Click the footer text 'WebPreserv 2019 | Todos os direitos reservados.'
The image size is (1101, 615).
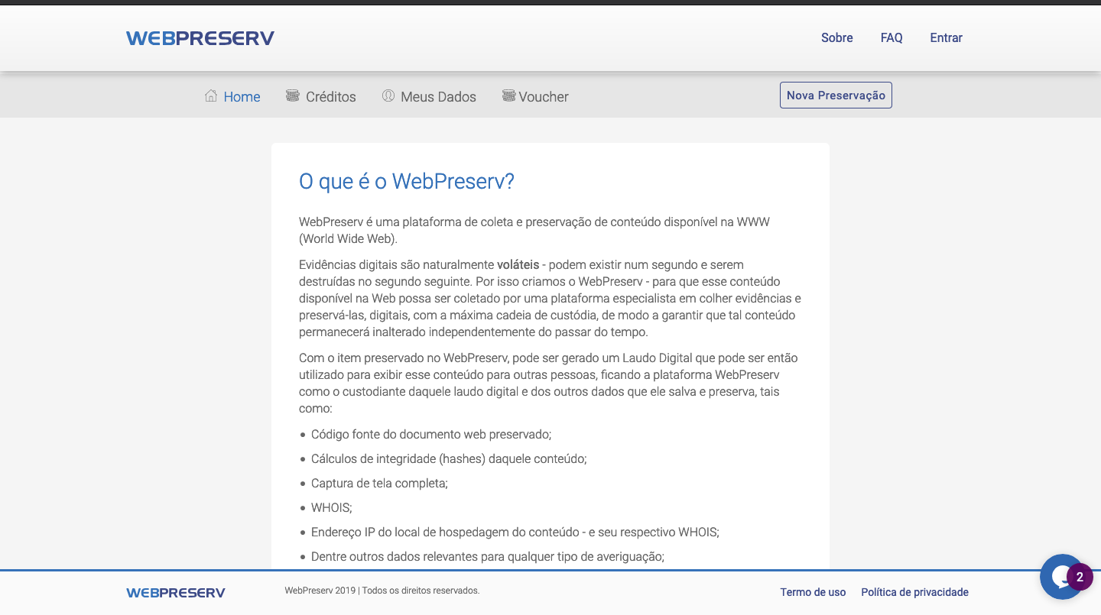click(x=382, y=591)
